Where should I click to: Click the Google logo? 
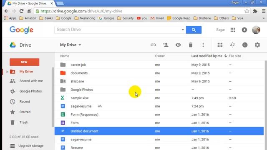click(21, 30)
